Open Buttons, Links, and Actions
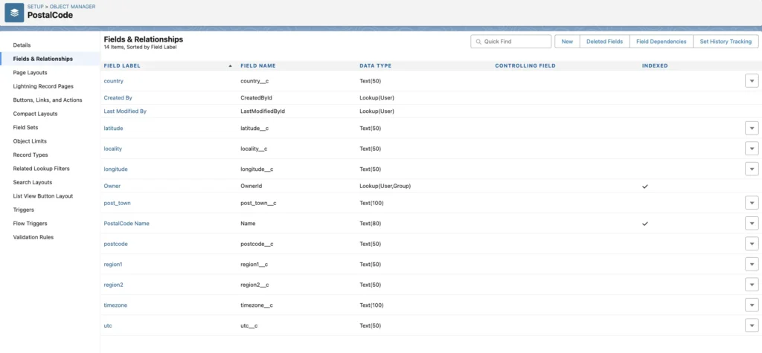This screenshot has width=762, height=353. [x=48, y=100]
